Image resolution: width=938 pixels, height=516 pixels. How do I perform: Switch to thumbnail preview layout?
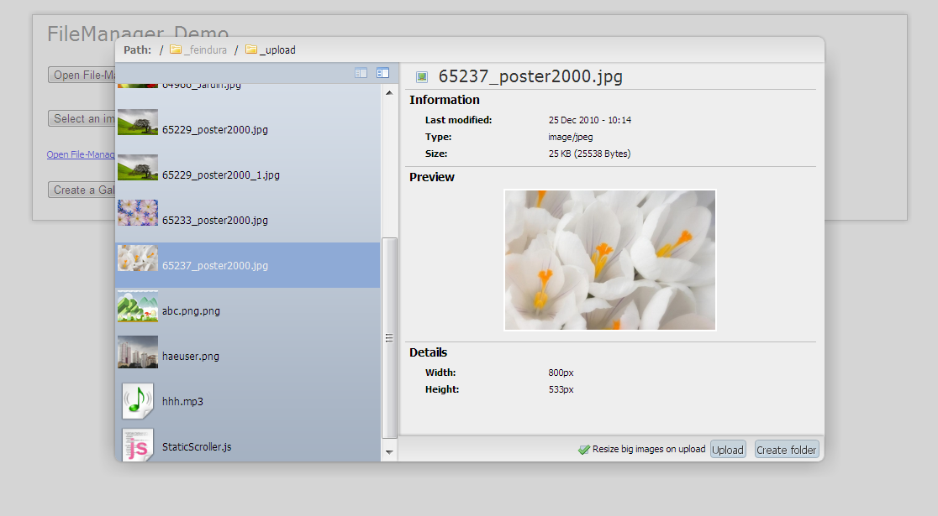[x=383, y=73]
